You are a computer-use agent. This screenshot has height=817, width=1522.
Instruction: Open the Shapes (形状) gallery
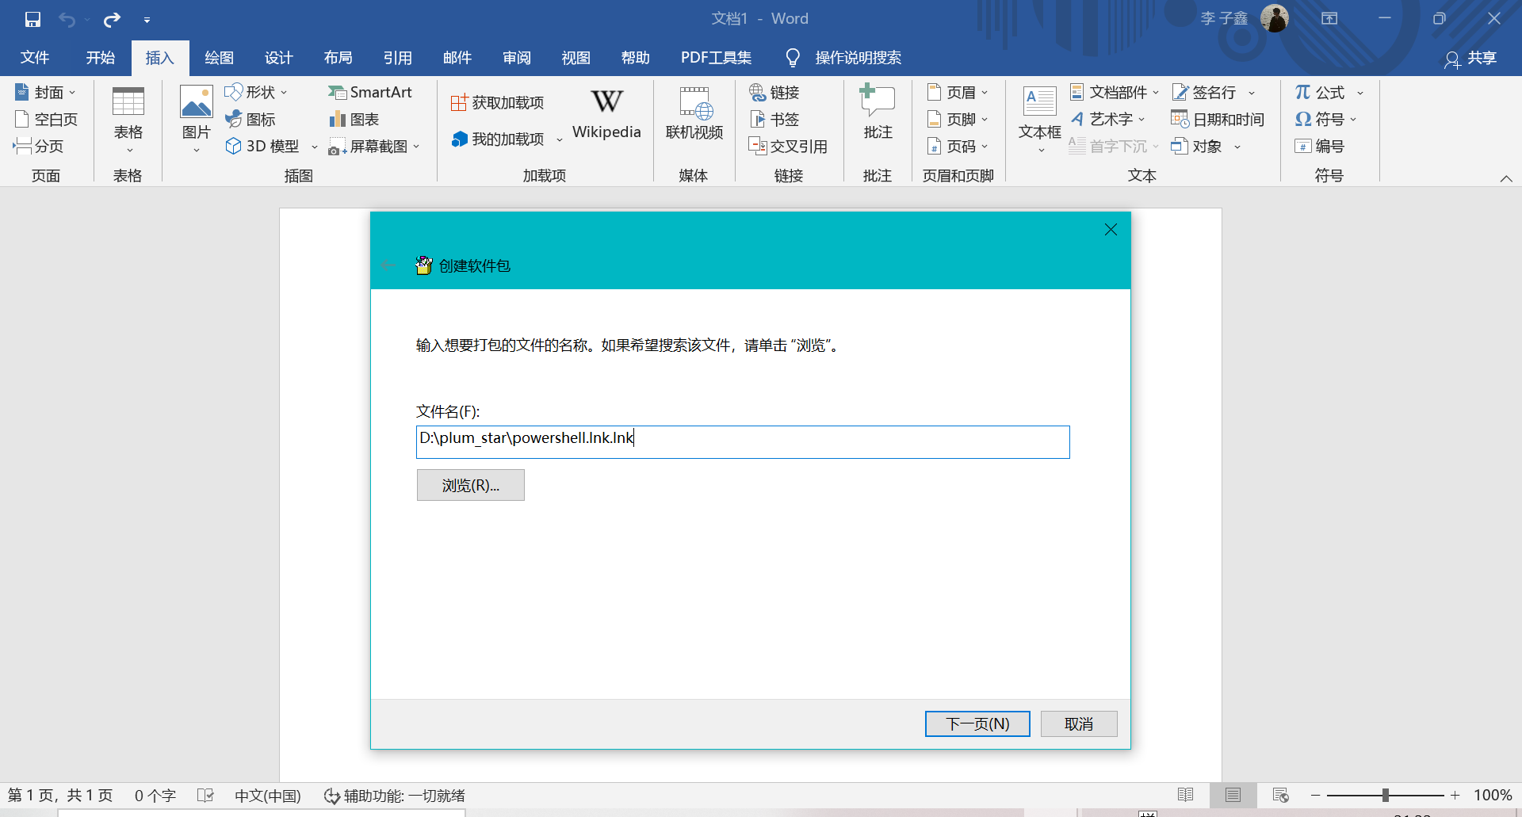pos(256,93)
